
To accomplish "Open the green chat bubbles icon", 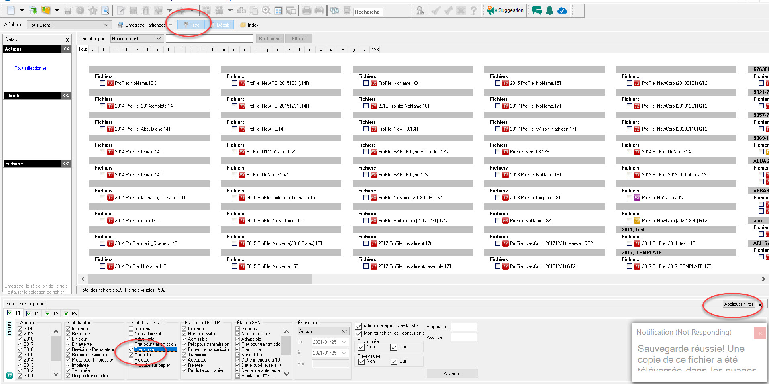I will [x=537, y=10].
